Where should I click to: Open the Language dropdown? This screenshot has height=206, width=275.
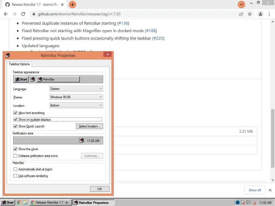tap(76, 89)
